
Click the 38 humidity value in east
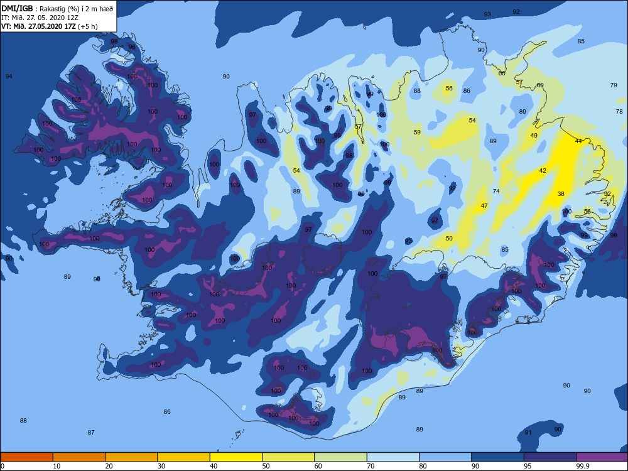561,194
